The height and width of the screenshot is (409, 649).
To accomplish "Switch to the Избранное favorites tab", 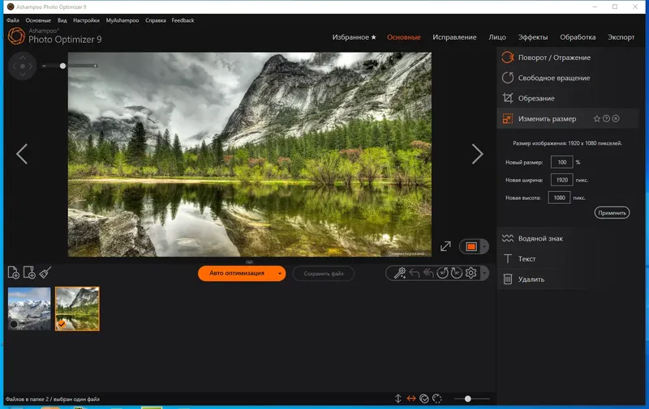I will pos(354,37).
